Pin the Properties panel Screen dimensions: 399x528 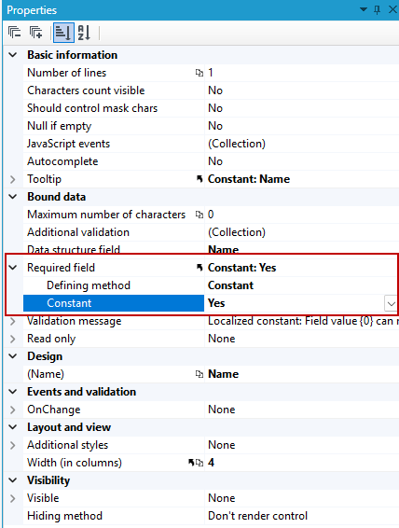[378, 9]
